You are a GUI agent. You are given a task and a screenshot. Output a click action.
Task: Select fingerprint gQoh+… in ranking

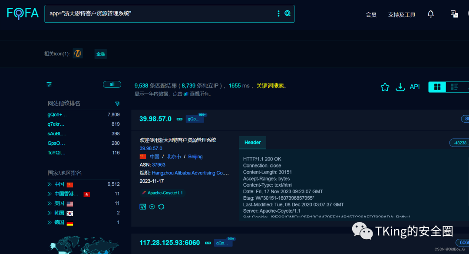(57, 115)
